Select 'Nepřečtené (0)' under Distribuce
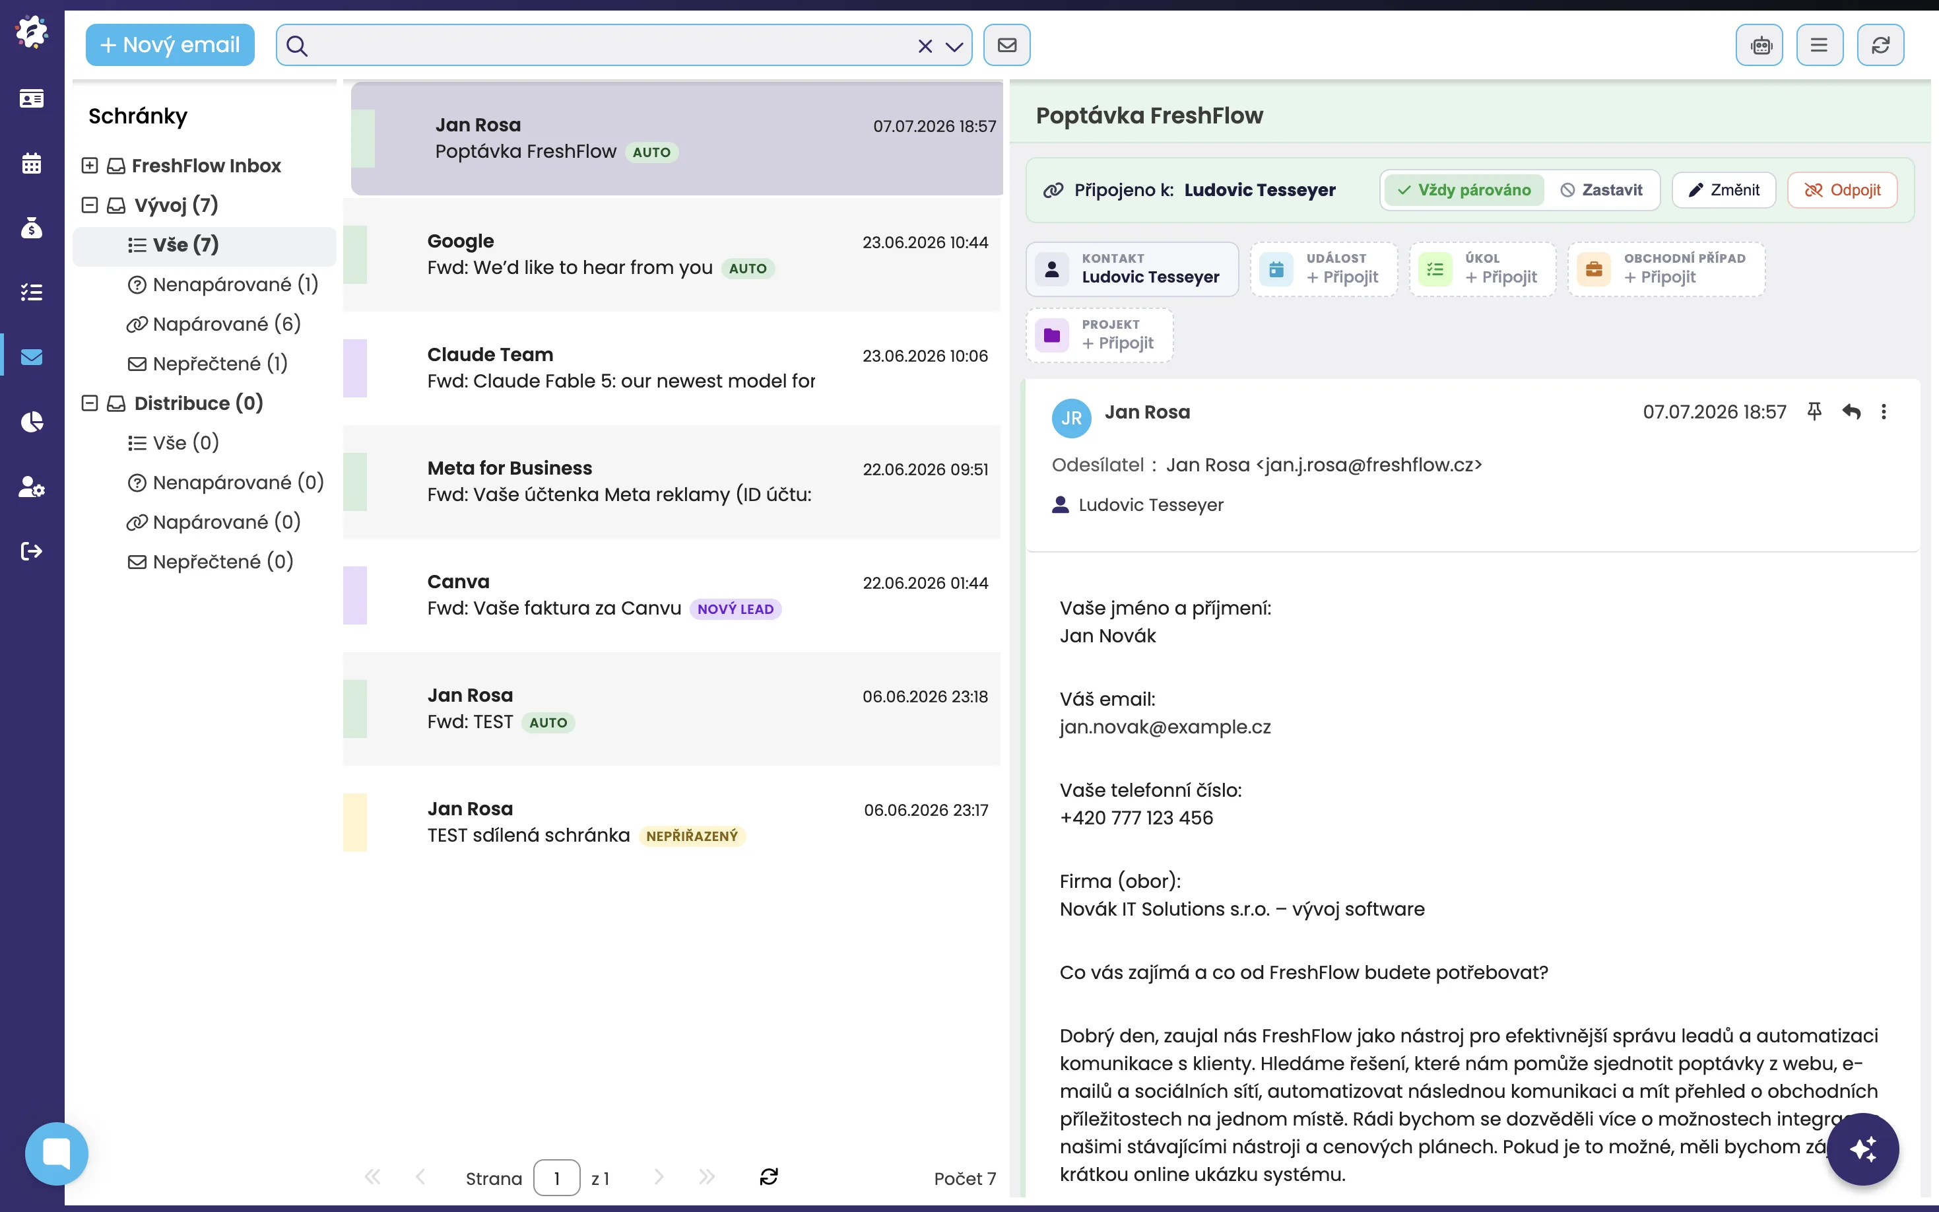1939x1212 pixels. [211, 562]
